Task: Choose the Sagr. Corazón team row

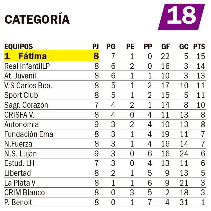Action: (x=26, y=105)
